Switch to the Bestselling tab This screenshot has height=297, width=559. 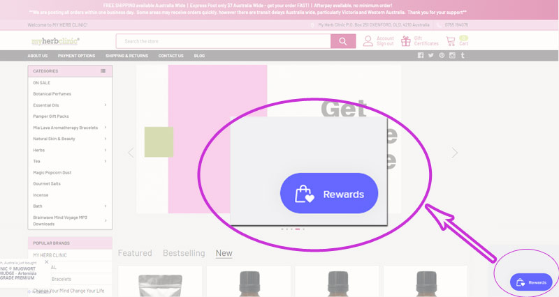pyautogui.click(x=184, y=253)
